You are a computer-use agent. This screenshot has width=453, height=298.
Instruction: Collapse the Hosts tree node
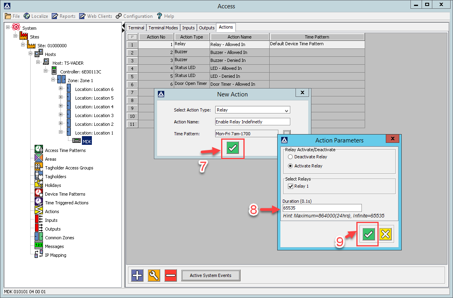(x=30, y=53)
